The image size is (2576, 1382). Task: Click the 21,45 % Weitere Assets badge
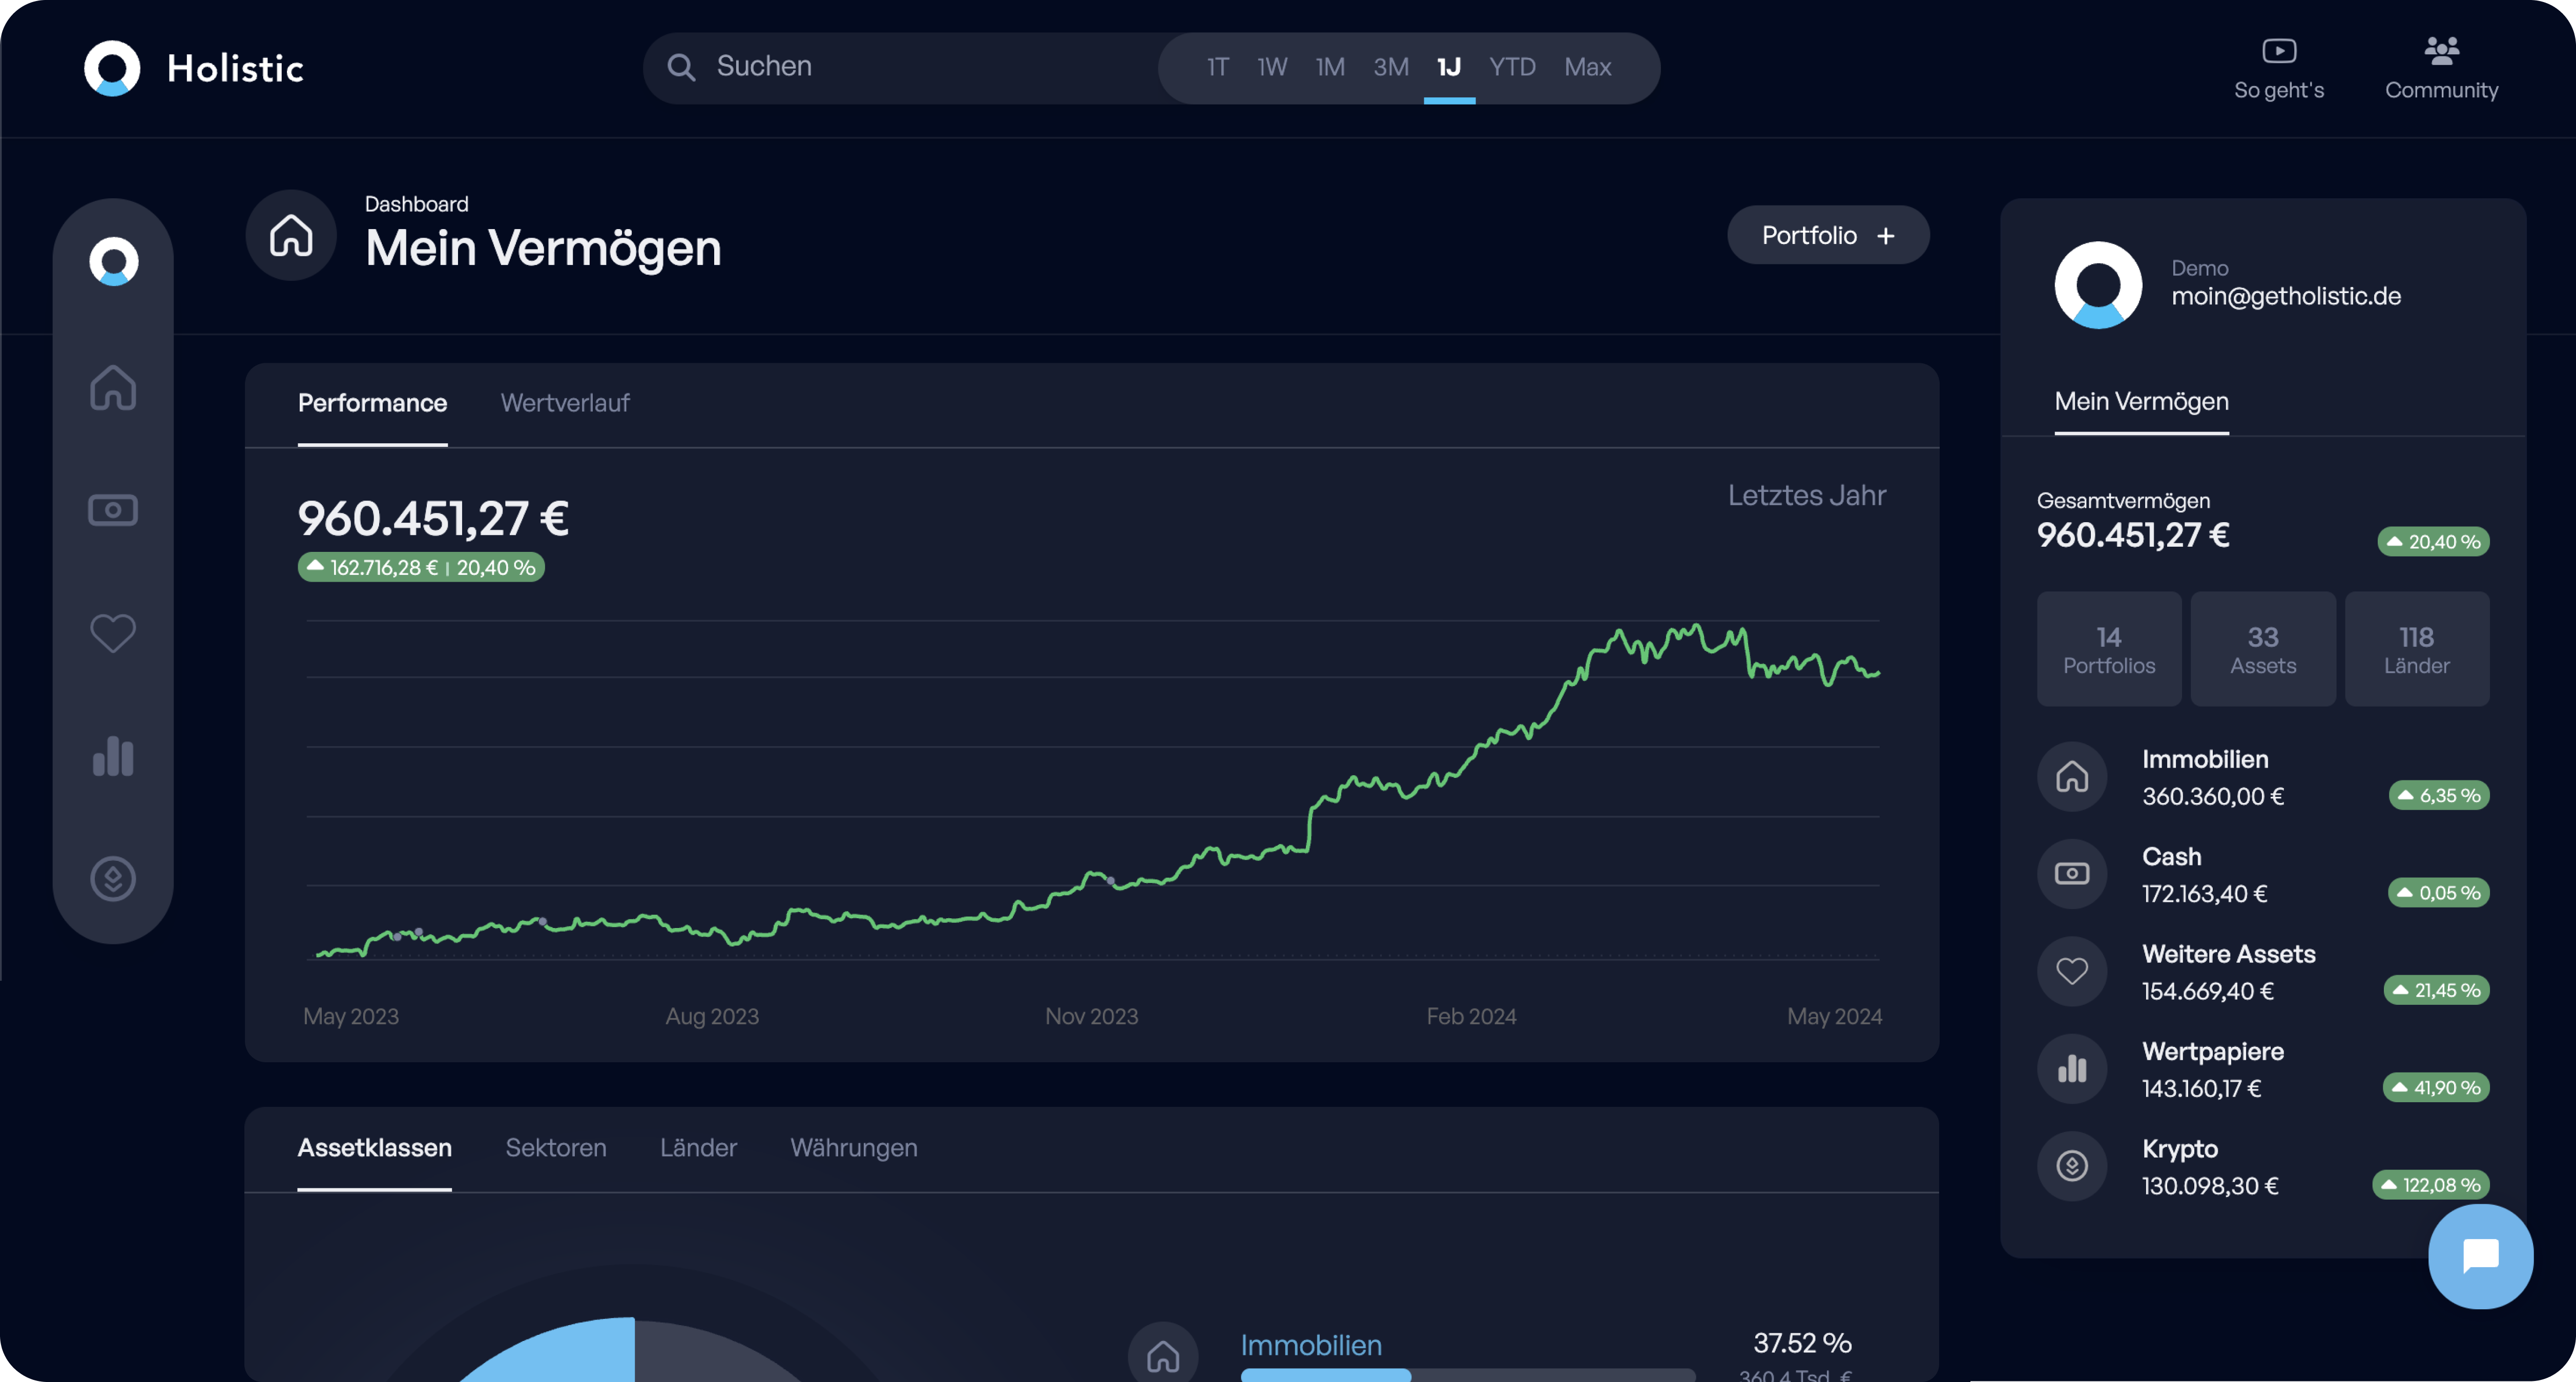[x=2436, y=990]
